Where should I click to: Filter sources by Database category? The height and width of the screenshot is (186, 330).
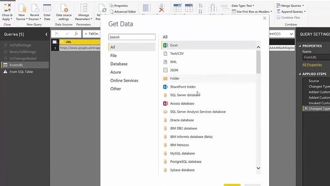coord(119,64)
